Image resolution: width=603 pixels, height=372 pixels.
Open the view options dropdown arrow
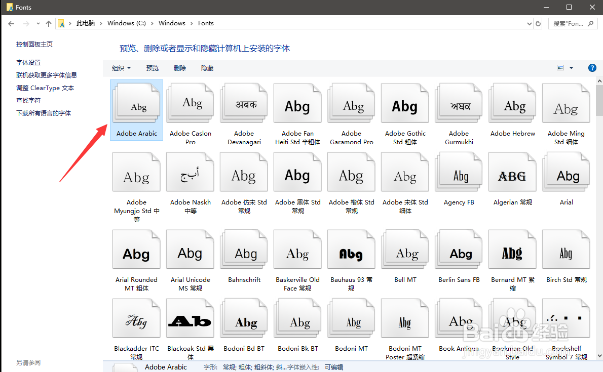571,68
